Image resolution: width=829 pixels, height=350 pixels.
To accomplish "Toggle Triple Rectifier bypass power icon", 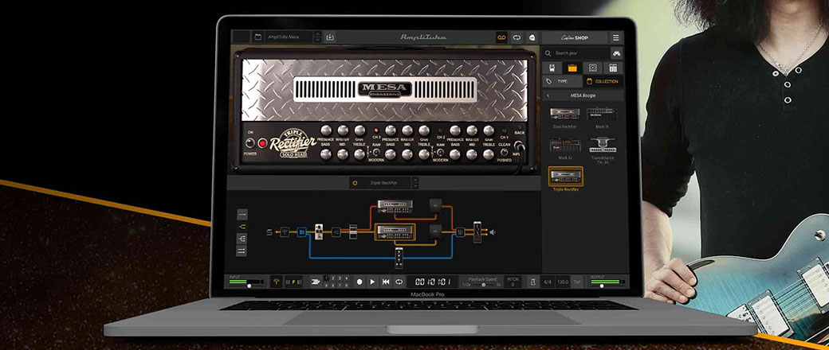I will point(355,183).
